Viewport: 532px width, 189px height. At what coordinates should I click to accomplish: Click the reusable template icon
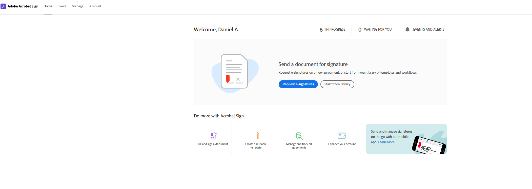(x=256, y=136)
